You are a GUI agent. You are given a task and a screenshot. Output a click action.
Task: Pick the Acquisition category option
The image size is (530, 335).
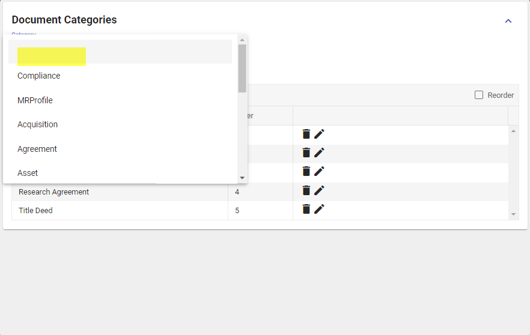[38, 124]
